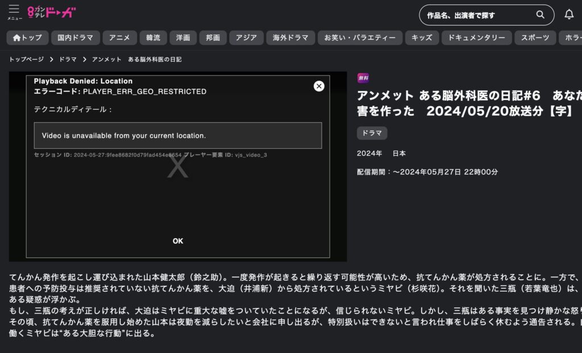Open notifications bell icon

(568, 14)
